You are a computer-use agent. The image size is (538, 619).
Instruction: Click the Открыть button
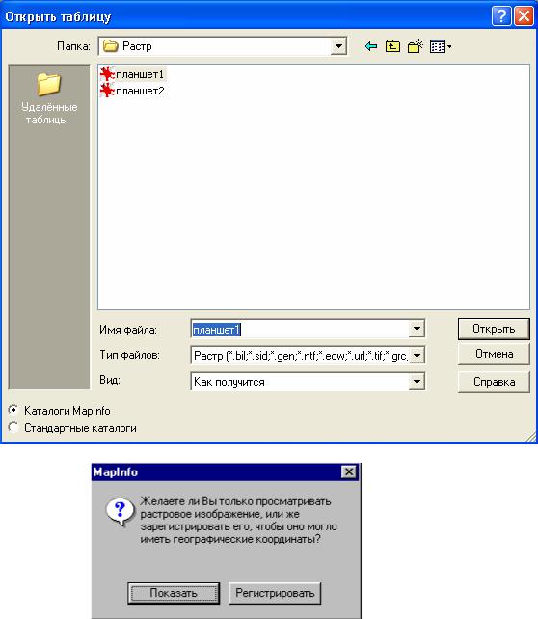[494, 329]
